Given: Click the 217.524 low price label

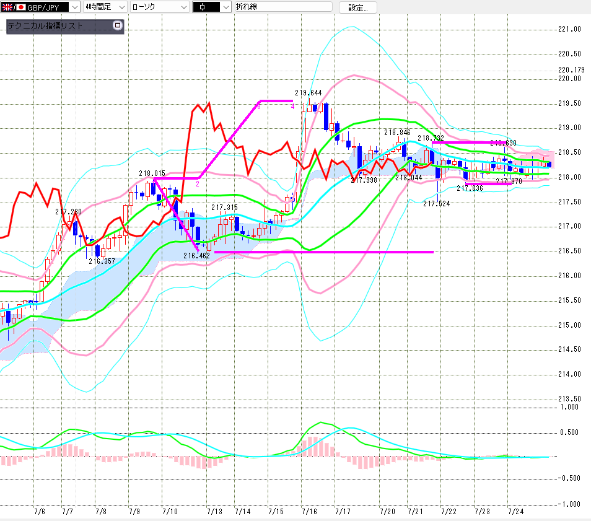Looking at the screenshot, I should tap(437, 204).
